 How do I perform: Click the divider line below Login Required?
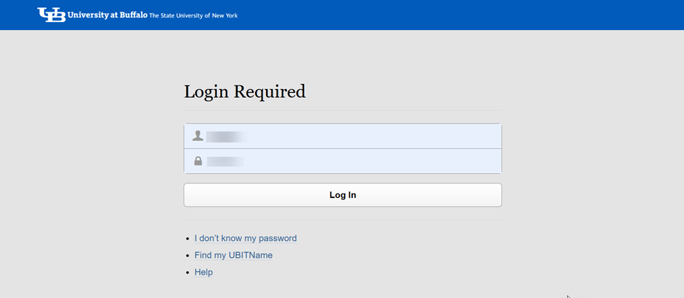[342, 110]
